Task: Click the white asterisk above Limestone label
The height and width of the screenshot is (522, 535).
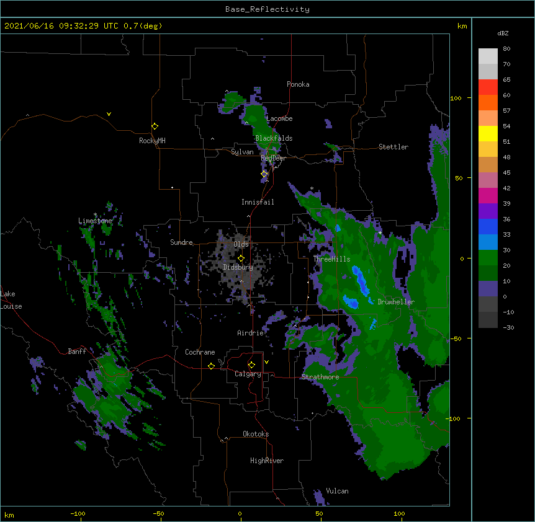Action: (x=95, y=215)
